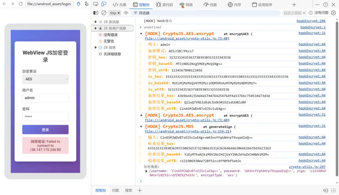Open the 加密算法 AES dropdown
This screenshot has height=195, width=339.
click(46, 79)
